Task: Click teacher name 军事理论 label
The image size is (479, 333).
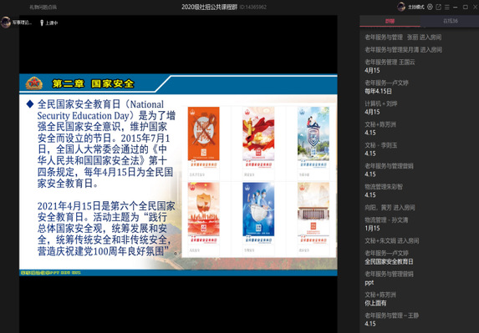Action: click(x=22, y=23)
